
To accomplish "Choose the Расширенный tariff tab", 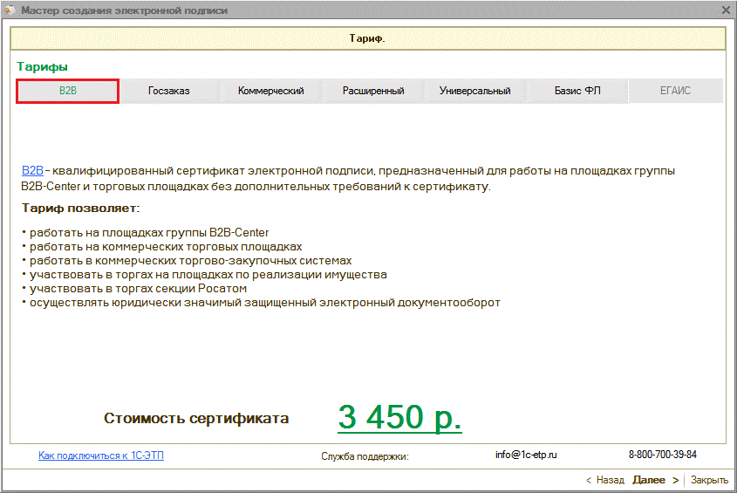I will click(373, 91).
